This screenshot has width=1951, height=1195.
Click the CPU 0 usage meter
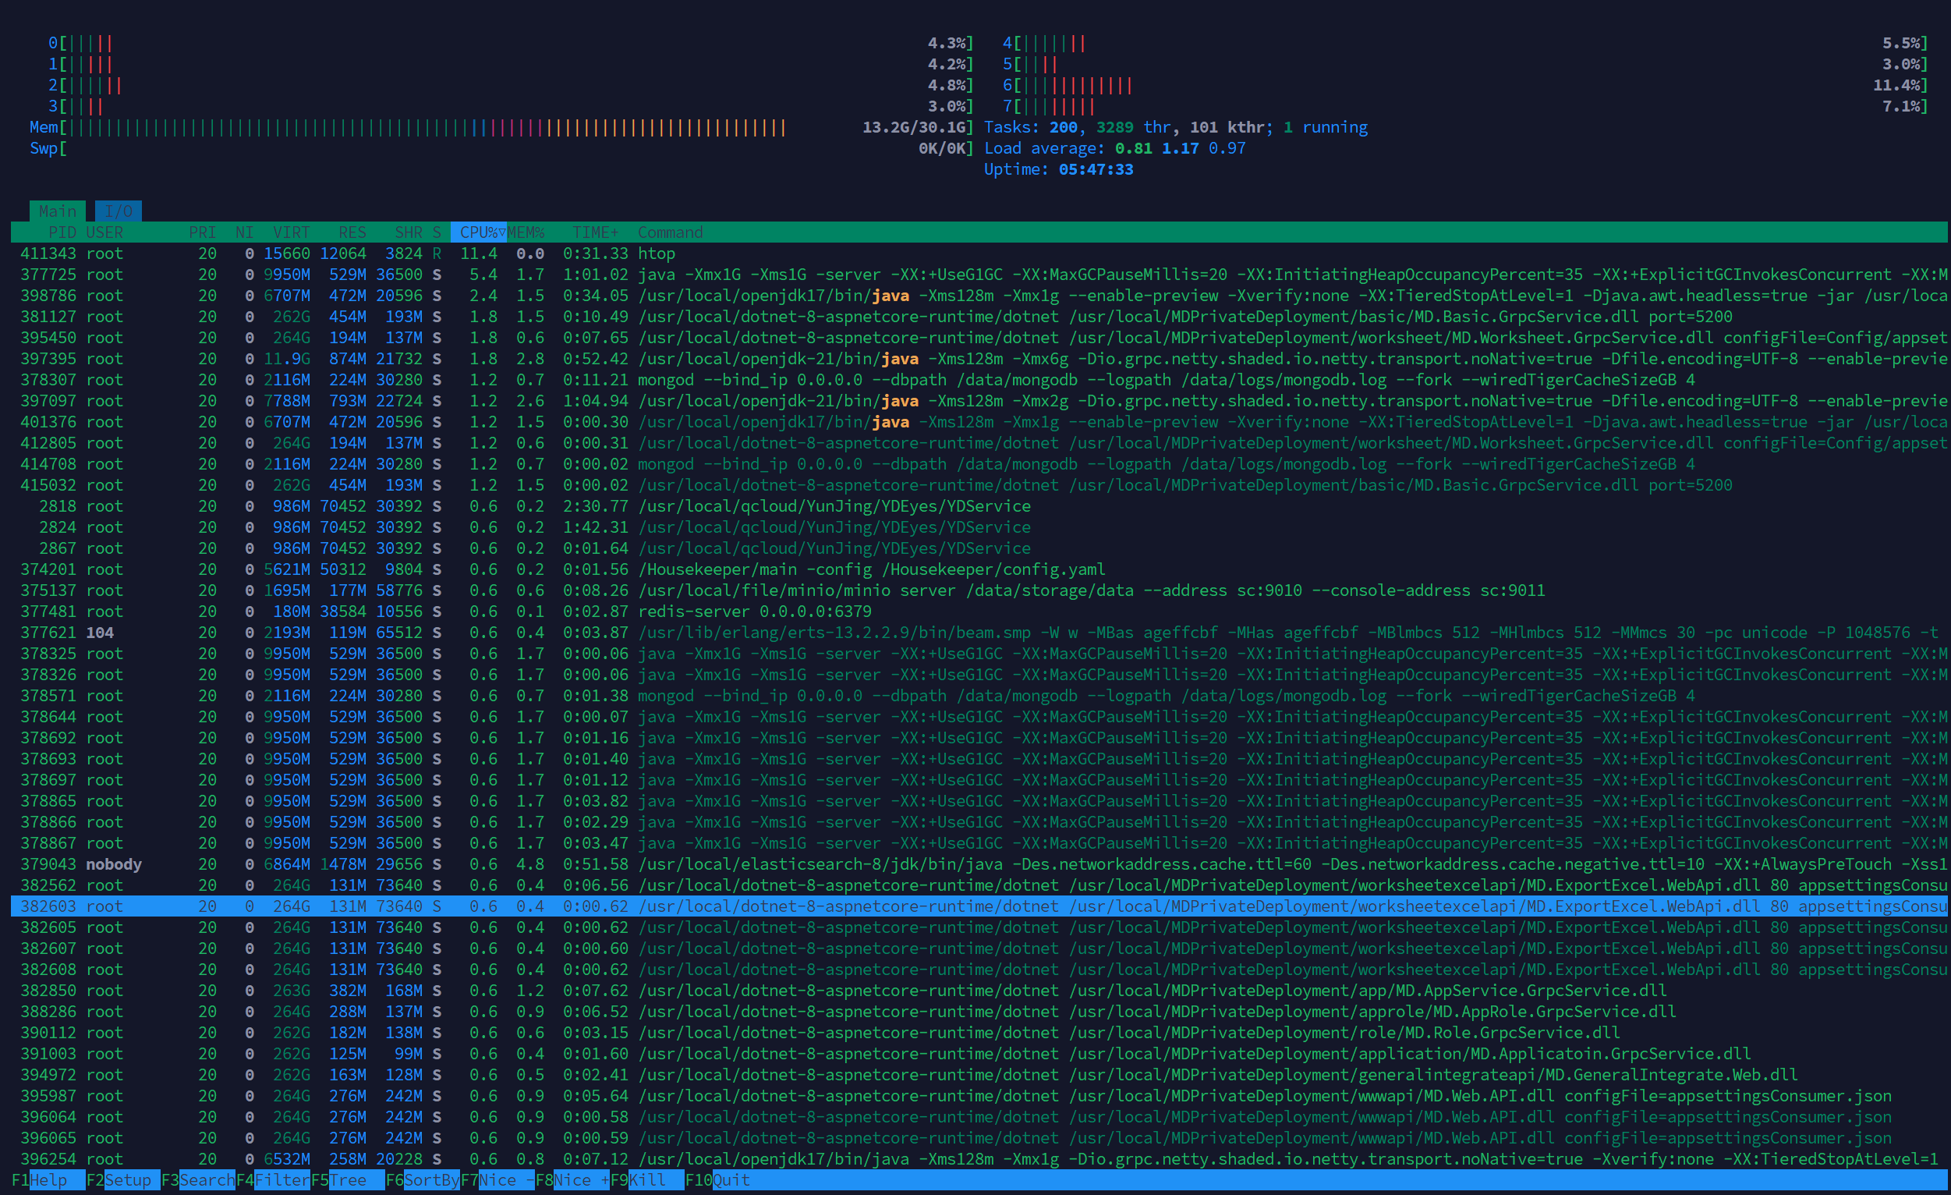click(511, 44)
